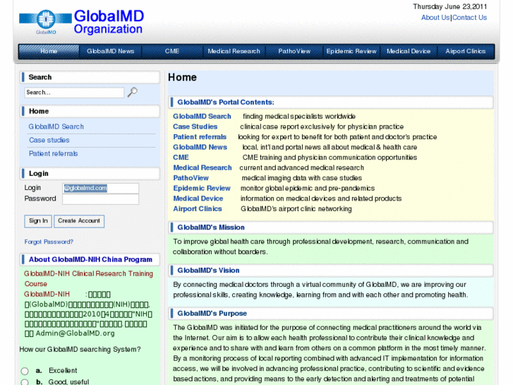
Task: Open CME link in Portal Contents
Action: coord(181,158)
